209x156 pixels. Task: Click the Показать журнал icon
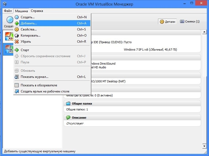pyautogui.click(x=17, y=77)
